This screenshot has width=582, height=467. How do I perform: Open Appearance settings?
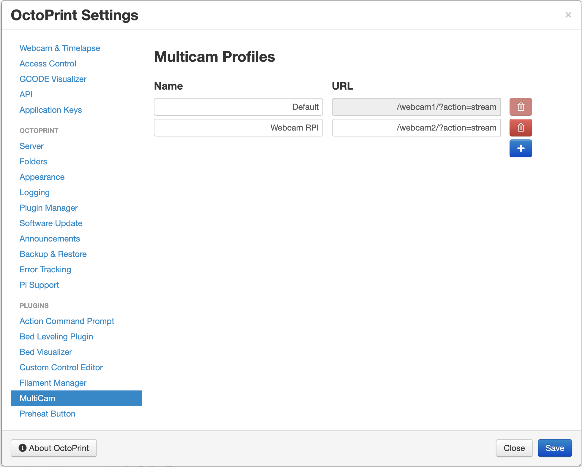click(42, 177)
